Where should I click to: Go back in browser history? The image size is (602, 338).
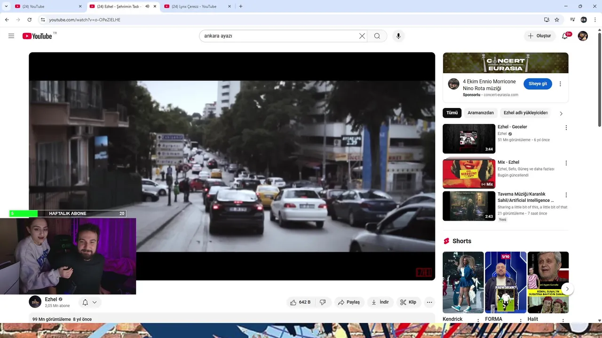7,20
